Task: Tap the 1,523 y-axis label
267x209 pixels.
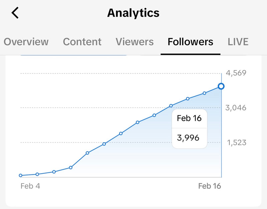Action: [237, 143]
